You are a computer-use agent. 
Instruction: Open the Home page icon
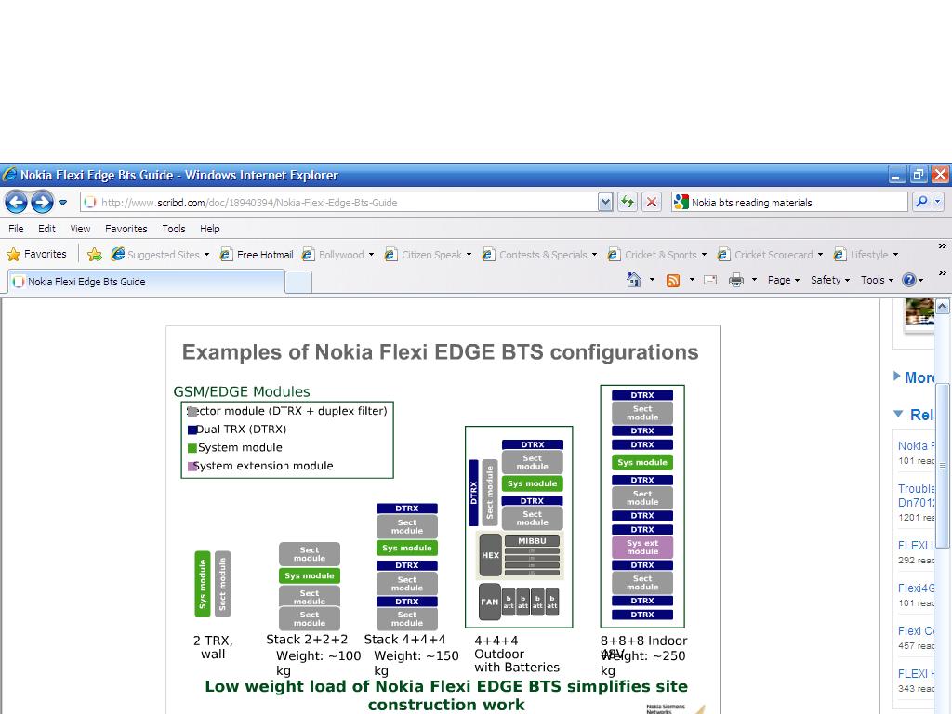pyautogui.click(x=634, y=280)
